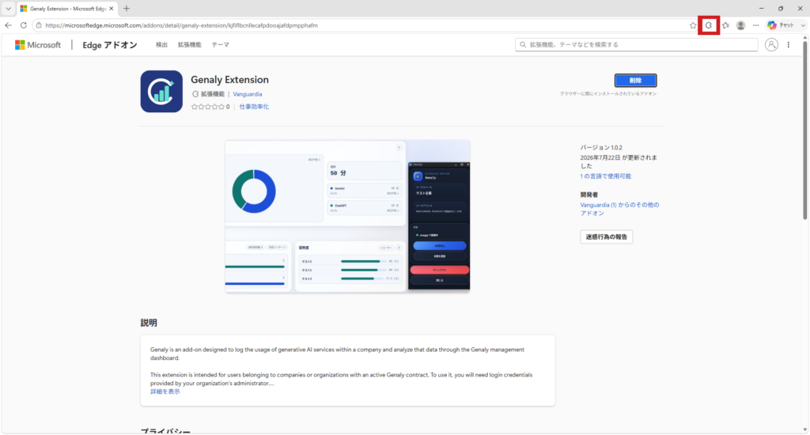Click the 開発者 heading
Image resolution: width=810 pixels, height=435 pixels.
tap(589, 195)
